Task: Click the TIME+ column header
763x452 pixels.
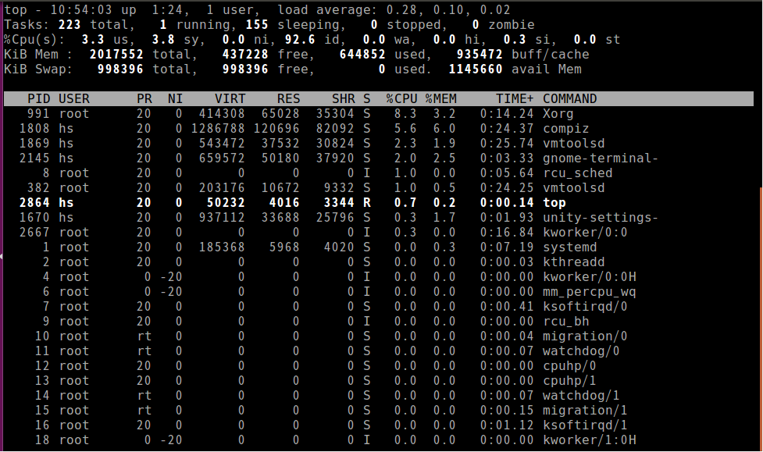Action: (515, 99)
